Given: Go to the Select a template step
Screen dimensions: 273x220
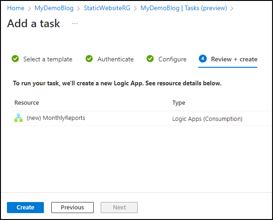Looking at the screenshot, I should [x=48, y=59].
